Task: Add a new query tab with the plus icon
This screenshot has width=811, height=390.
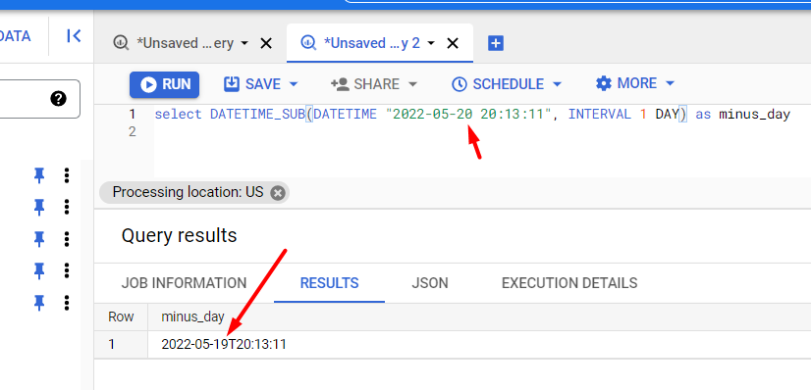Action: 496,43
